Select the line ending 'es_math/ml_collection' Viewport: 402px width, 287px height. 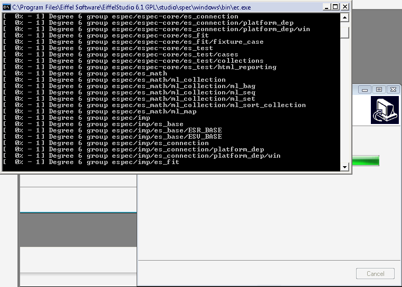point(114,80)
